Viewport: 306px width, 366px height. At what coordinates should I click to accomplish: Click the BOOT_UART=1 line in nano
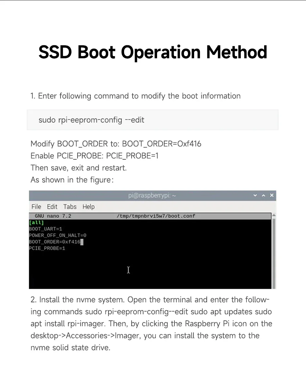point(46,229)
